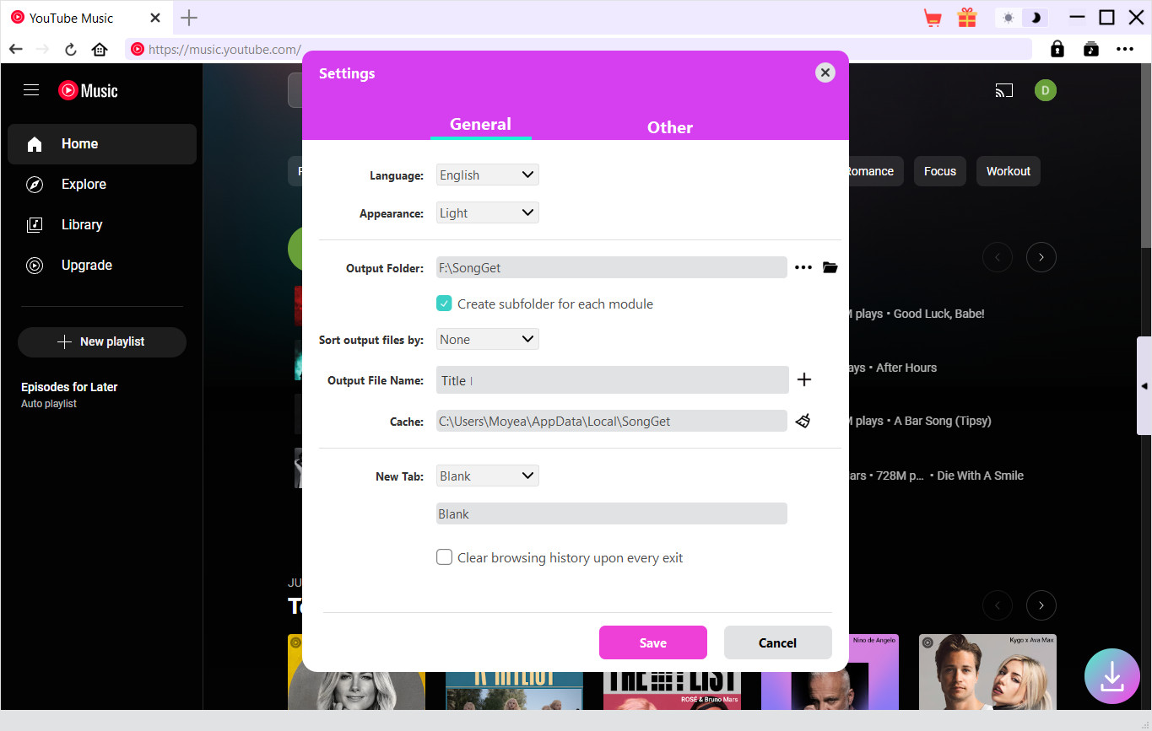Switch to the Other settings tab

(x=669, y=127)
